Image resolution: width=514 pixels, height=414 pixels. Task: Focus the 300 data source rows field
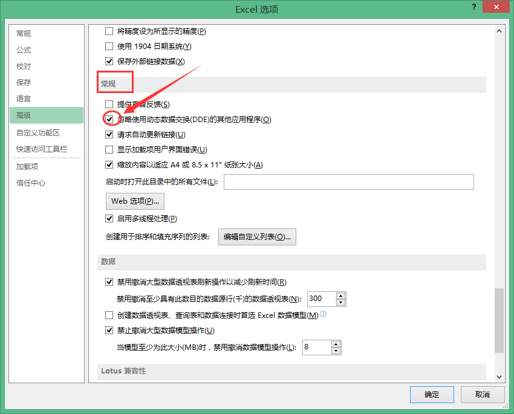point(322,299)
